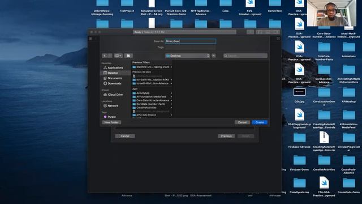Open the CoreLocationDemo desktop folder

click(x=324, y=92)
